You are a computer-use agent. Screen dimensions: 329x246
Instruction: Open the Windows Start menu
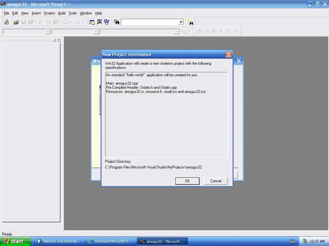pyautogui.click(x=15, y=242)
